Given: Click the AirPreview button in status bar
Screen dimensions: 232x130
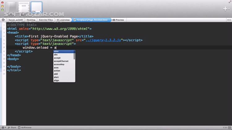Looking at the screenshot, I should pyautogui.click(x=25, y=128).
